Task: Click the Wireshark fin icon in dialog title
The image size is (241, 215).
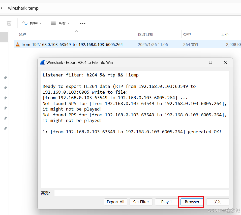Action: (x=42, y=63)
